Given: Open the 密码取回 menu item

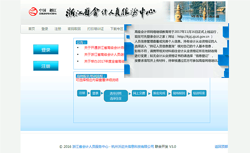Looking at the screenshot, I should click(x=74, y=29).
